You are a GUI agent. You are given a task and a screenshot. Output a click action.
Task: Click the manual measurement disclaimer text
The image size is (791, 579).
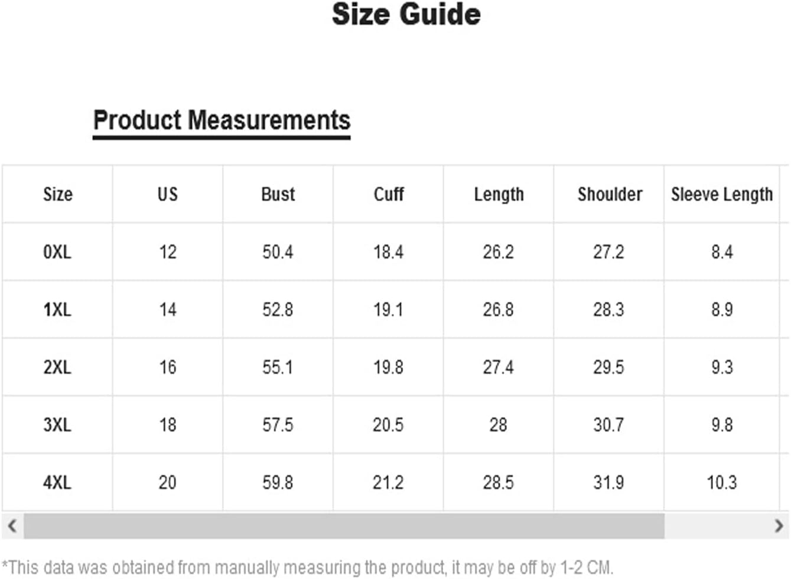308,568
